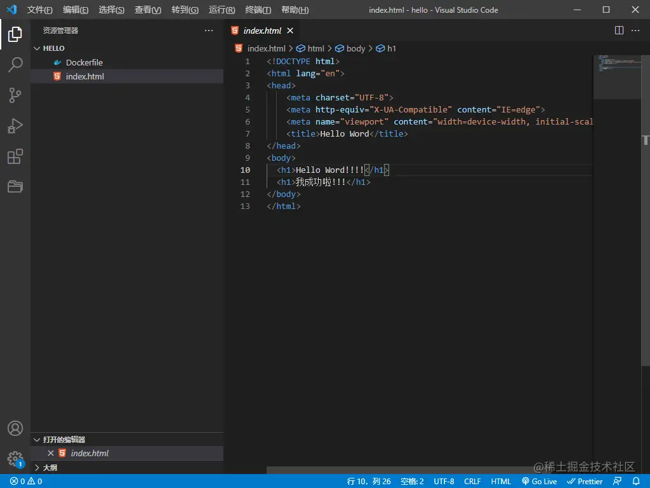Open the 编辑(E) menu
Screen dimensions: 650x488
click(76, 10)
